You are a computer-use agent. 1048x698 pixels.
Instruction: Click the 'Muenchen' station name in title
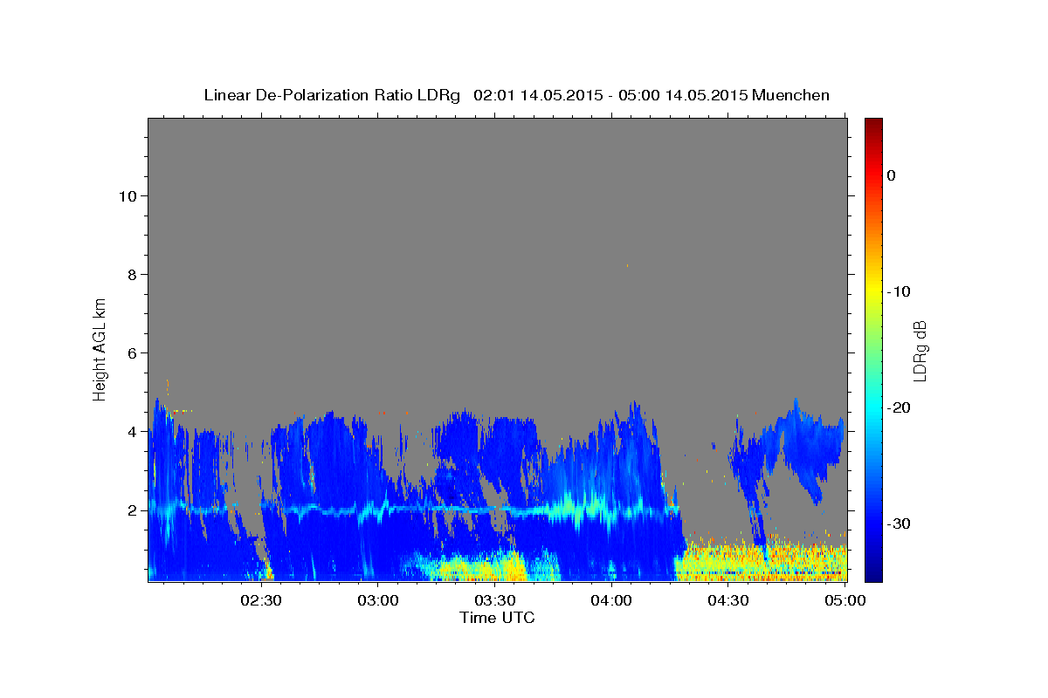pos(793,95)
